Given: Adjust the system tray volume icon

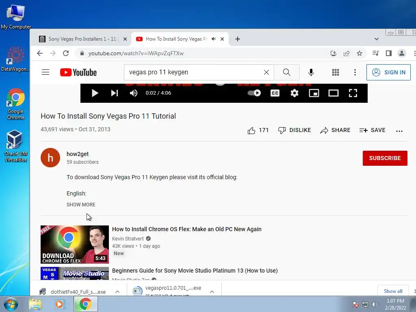Looking at the screenshot, I should [x=375, y=305].
